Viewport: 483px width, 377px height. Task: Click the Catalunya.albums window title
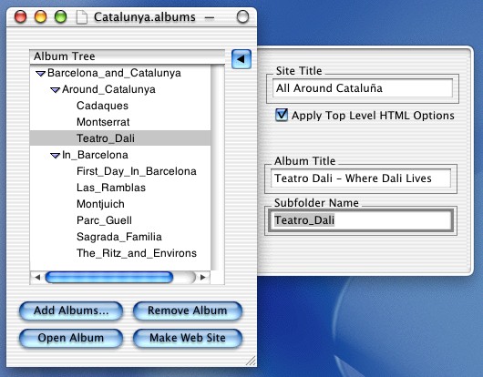coord(145,17)
